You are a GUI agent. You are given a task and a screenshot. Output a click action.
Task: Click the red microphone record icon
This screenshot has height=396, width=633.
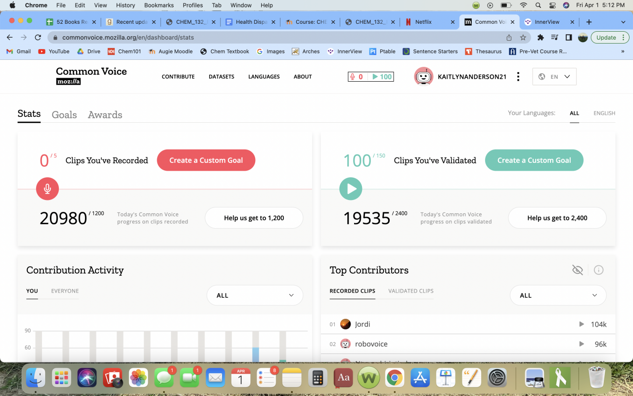tap(47, 189)
